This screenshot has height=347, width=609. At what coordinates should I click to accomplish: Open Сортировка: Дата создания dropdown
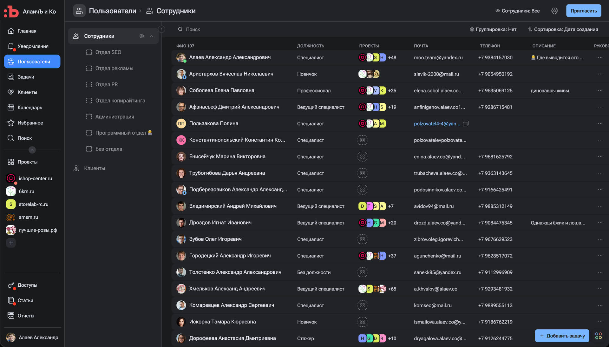[563, 29]
